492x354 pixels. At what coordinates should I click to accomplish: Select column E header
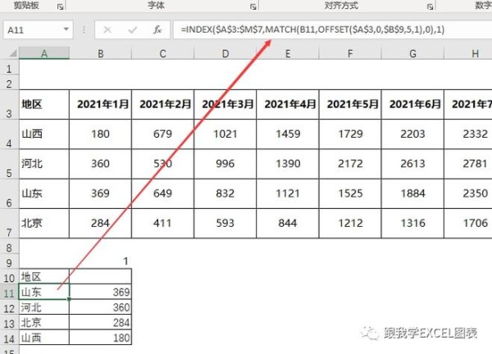coord(288,53)
